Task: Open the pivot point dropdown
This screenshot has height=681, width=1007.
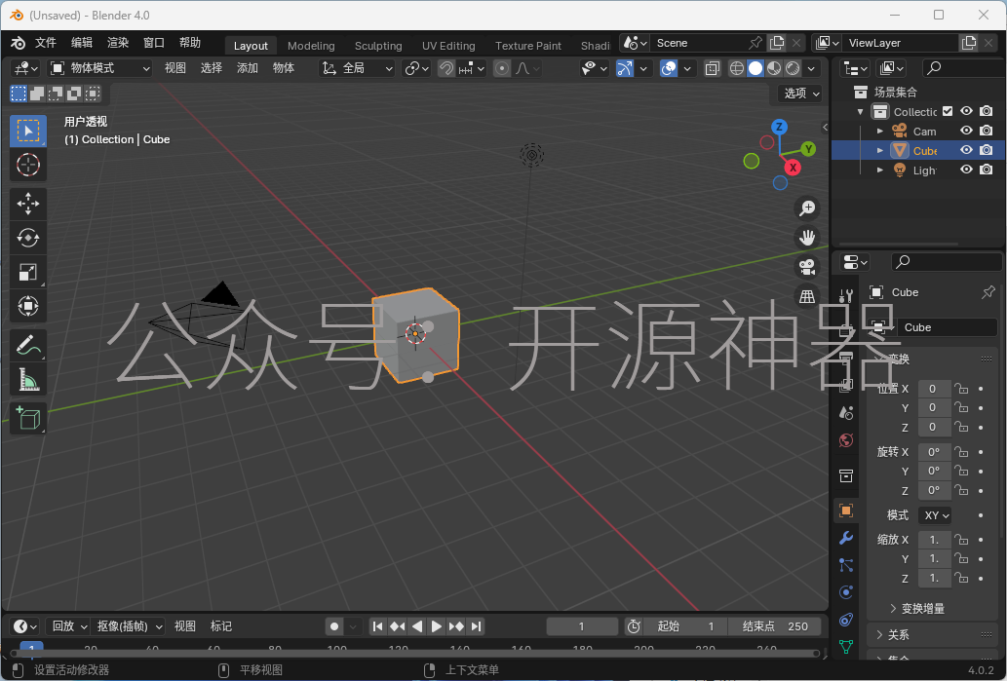Action: tap(417, 68)
